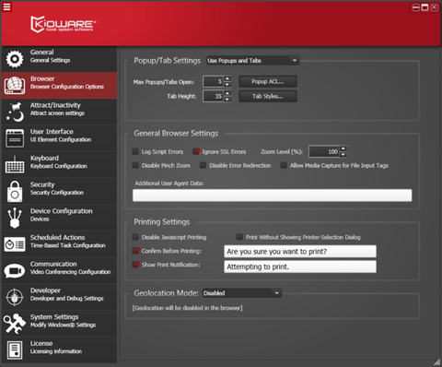Select the Security padlock icon
Image resolution: width=442 pixels, height=367 pixels.
[x=15, y=191]
